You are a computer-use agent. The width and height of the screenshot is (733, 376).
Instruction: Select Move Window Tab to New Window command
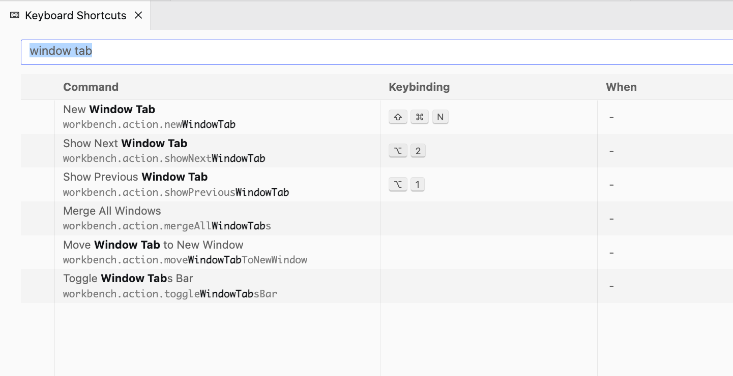pos(153,245)
